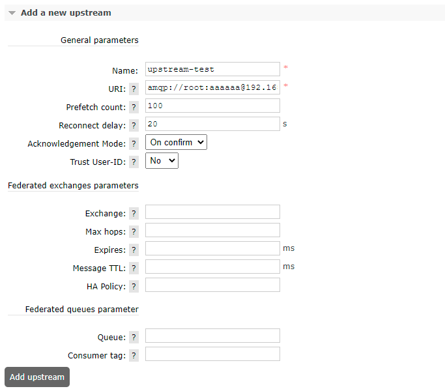Focus the Name input field
The image size is (445, 391).
[212, 69]
